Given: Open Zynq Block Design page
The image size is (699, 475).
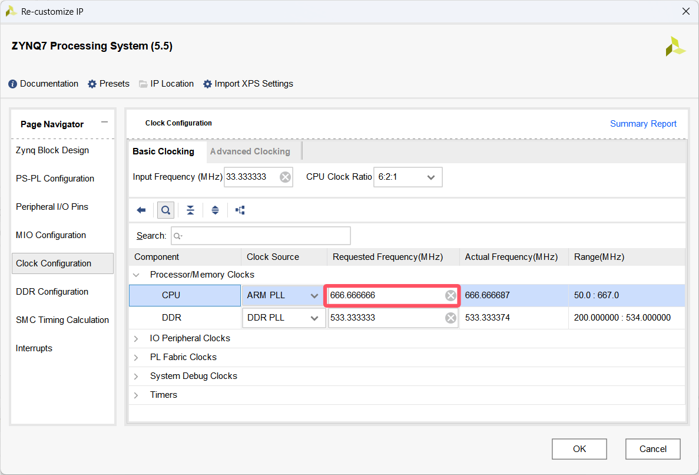Looking at the screenshot, I should click(52, 150).
